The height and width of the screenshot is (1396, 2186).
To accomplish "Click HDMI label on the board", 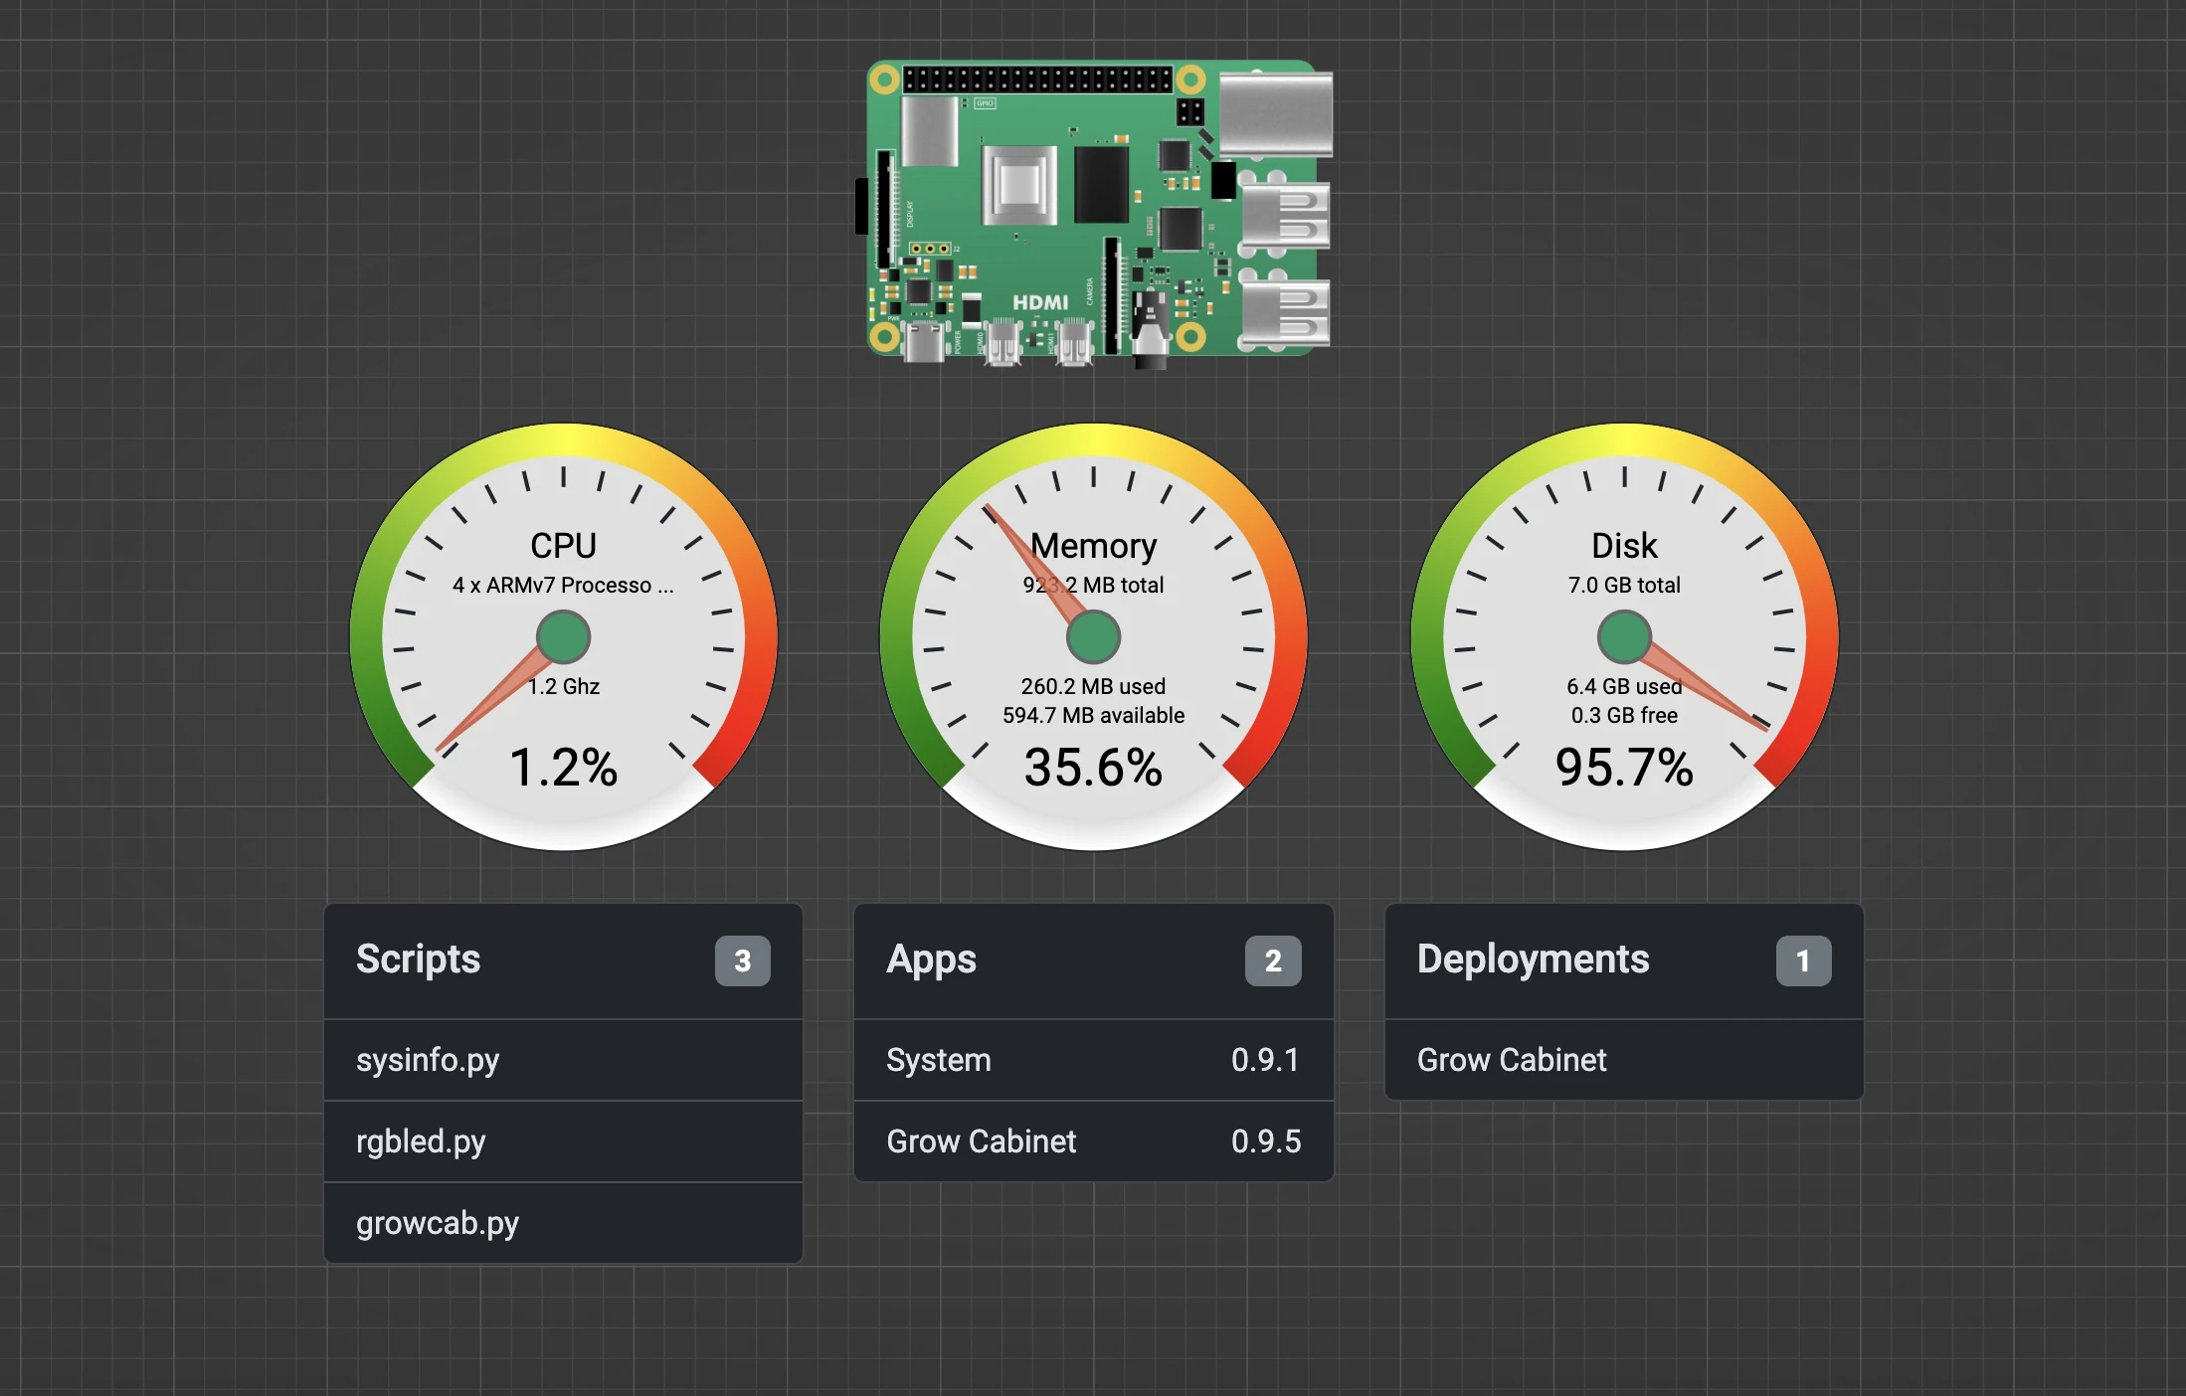I will pos(1039,302).
